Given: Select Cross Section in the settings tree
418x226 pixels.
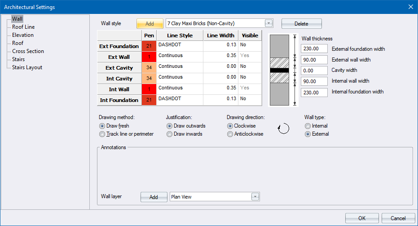Looking at the screenshot, I should pyautogui.click(x=28, y=51).
